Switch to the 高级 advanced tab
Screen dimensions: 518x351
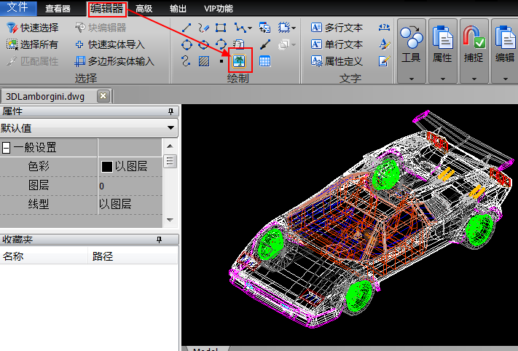[x=144, y=9]
